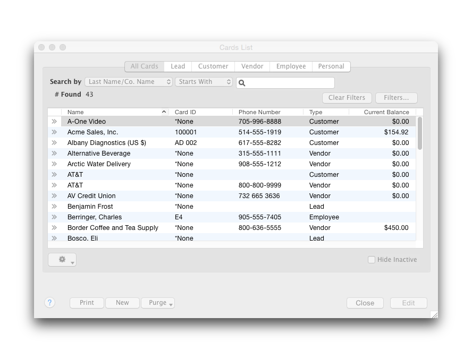This screenshot has width=472, height=359.
Task: Expand the Purge button dropdown
Action: (158, 303)
